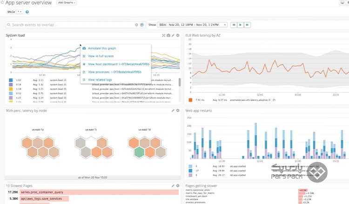Click purple swatch for 0.58 system load series

(11, 84)
